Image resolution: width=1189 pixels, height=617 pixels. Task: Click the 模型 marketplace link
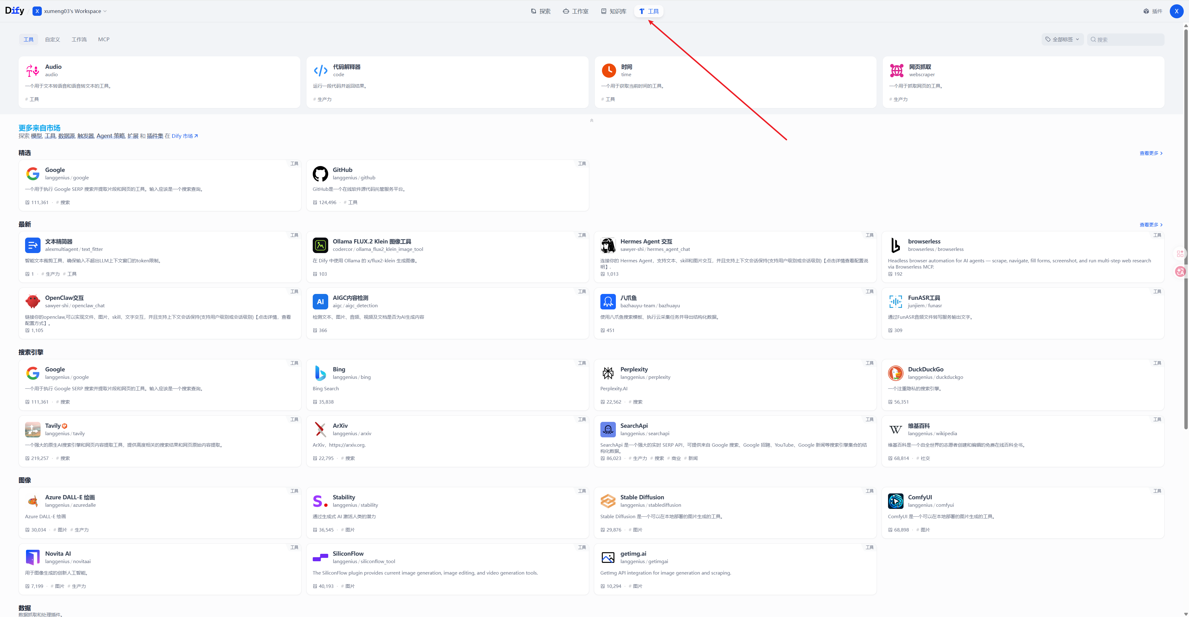[x=37, y=136]
